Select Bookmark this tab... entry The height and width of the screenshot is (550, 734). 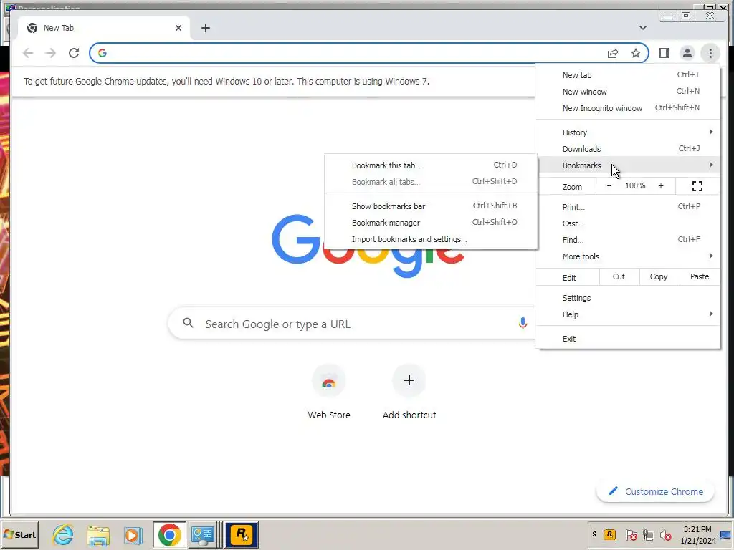coord(431,165)
